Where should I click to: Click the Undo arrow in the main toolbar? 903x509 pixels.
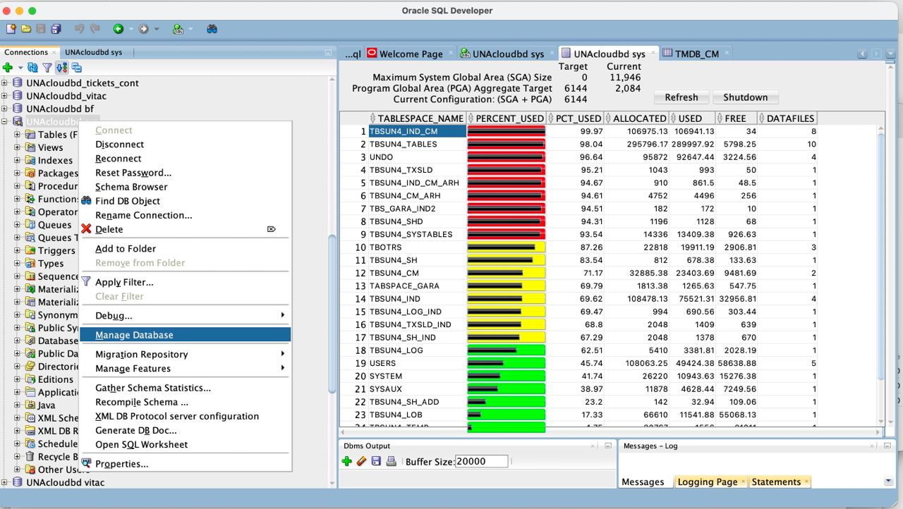tap(80, 29)
